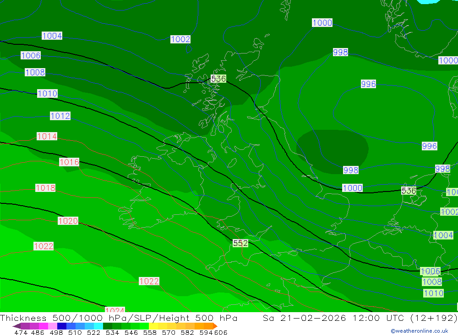Pick the purple arrow end of color scale
Screen dimensions: 458x335
click(x=16, y=326)
